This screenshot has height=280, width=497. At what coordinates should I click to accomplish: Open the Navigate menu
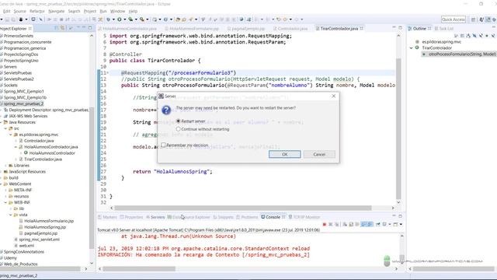pos(57,11)
